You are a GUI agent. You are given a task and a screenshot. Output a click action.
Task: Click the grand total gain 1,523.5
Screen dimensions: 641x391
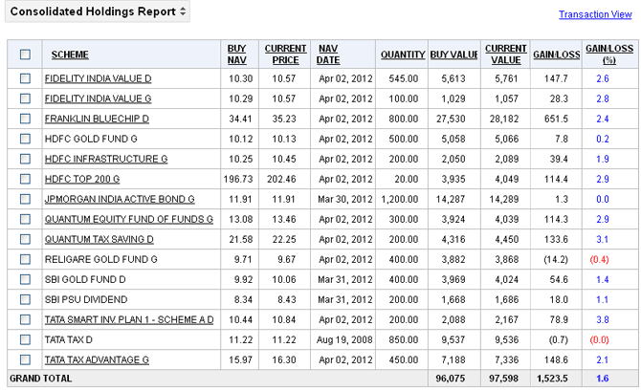point(552,379)
